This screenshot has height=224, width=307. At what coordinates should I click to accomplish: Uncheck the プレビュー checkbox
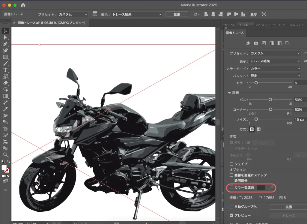click(x=231, y=215)
